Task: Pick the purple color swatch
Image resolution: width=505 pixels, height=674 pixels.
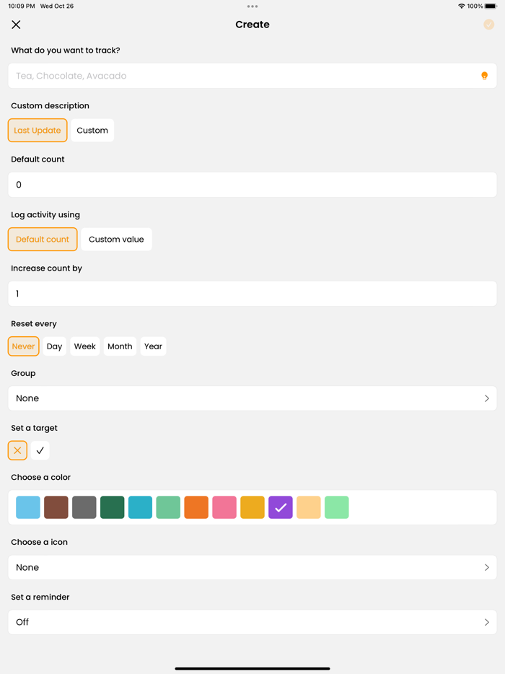Action: (280, 507)
